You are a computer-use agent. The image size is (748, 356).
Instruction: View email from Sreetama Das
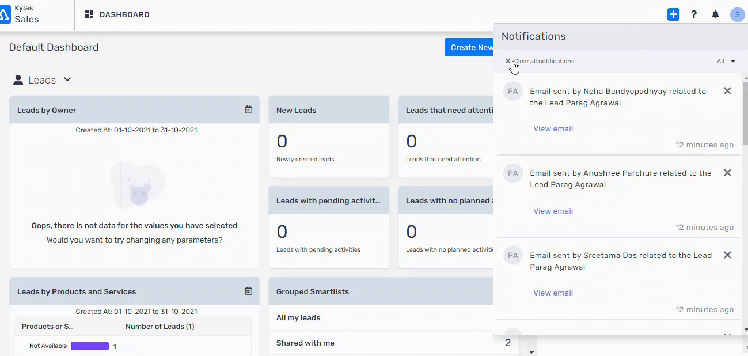coord(553,293)
